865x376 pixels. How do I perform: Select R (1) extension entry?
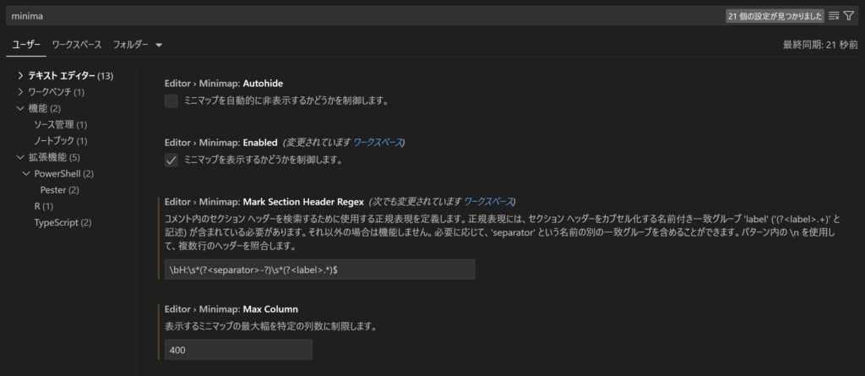click(44, 206)
